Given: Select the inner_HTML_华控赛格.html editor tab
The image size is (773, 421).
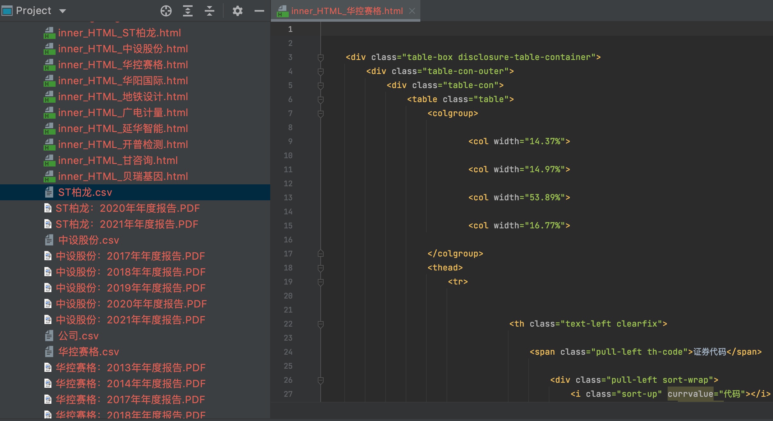Looking at the screenshot, I should tap(346, 11).
